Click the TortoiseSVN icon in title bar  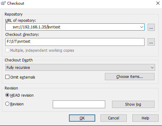coord(3,3)
